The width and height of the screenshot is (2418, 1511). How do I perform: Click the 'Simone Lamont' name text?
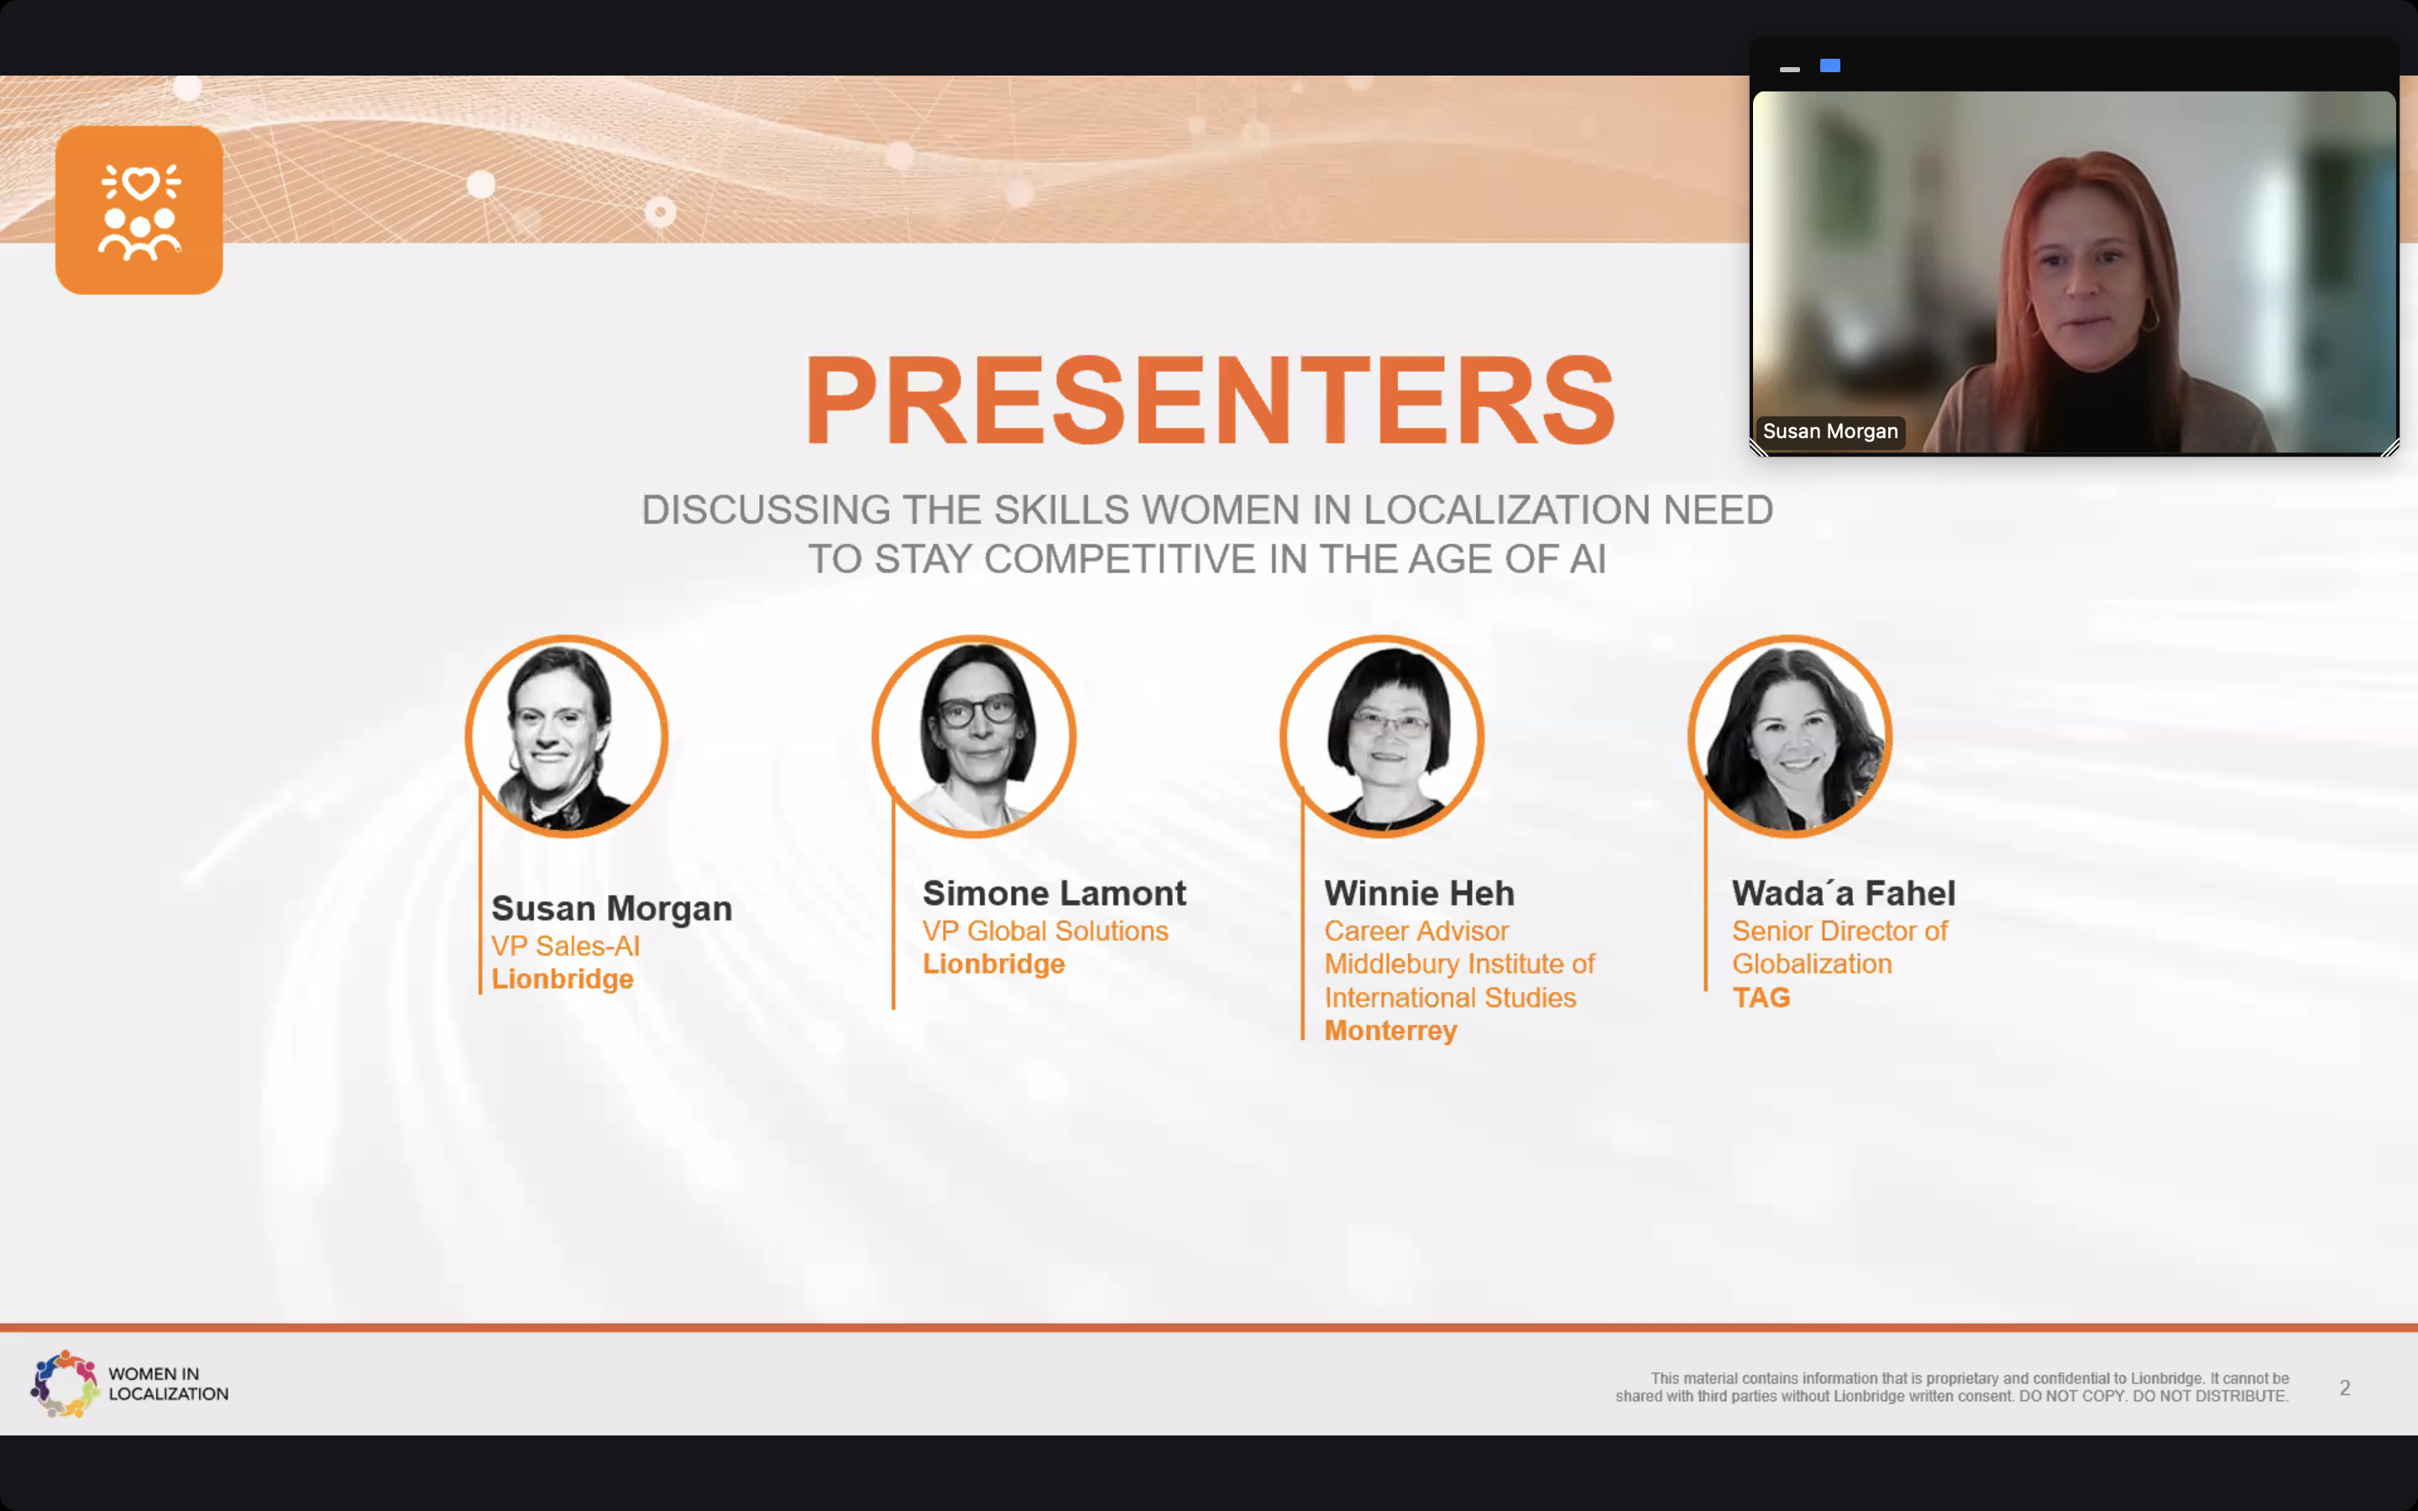pyautogui.click(x=1055, y=892)
